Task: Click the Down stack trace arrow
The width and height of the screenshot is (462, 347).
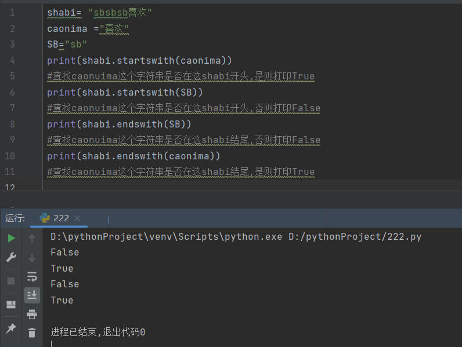Action: (x=32, y=258)
